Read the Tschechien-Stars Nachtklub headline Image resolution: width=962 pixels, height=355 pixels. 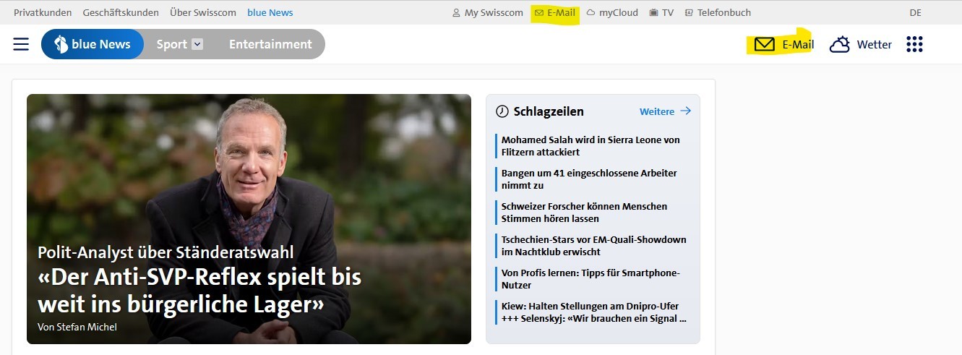[593, 246]
